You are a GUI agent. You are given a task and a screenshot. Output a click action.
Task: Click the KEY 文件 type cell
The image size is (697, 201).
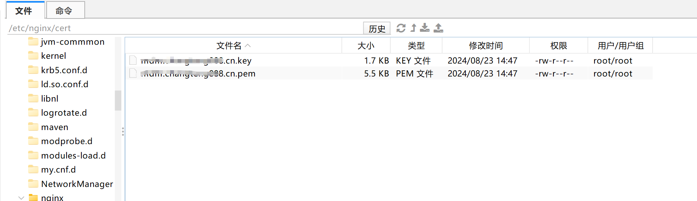(x=413, y=61)
